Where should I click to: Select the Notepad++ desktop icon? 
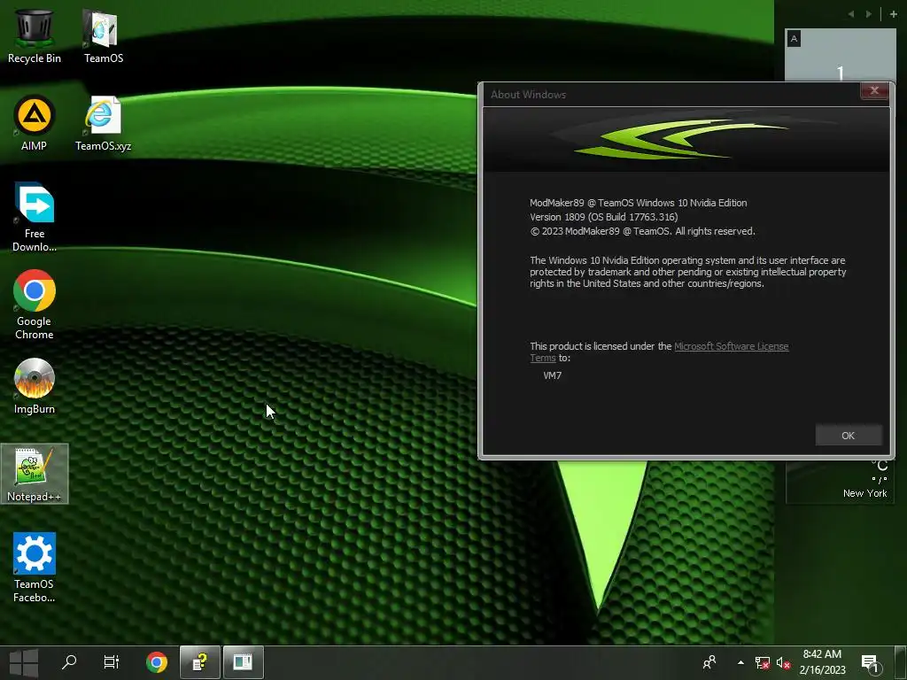coord(35,475)
